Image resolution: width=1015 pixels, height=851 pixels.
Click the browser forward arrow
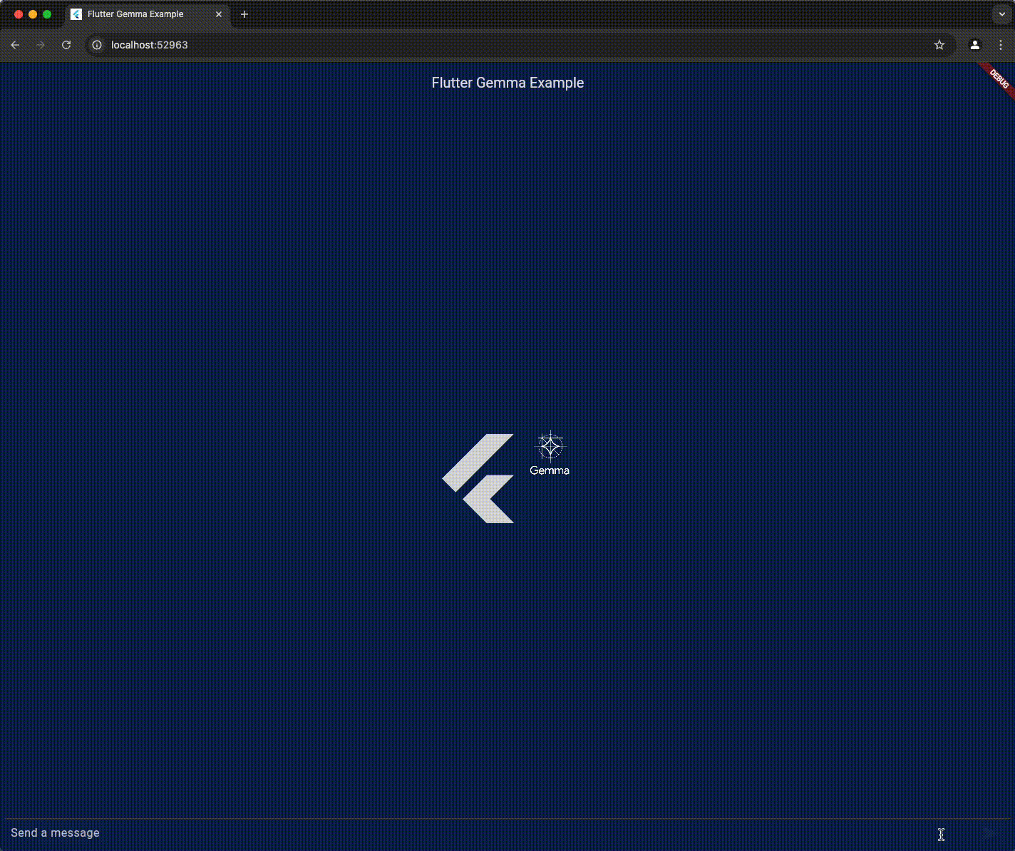click(x=41, y=45)
